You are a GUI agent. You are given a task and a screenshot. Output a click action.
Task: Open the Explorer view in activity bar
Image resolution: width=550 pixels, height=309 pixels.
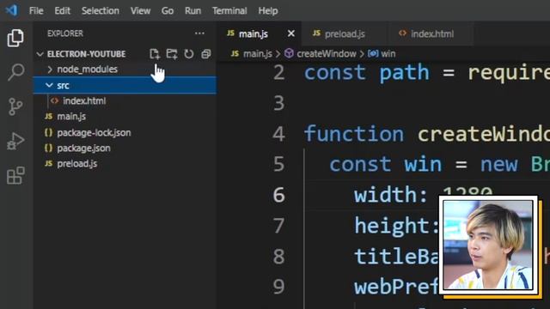[x=15, y=38]
